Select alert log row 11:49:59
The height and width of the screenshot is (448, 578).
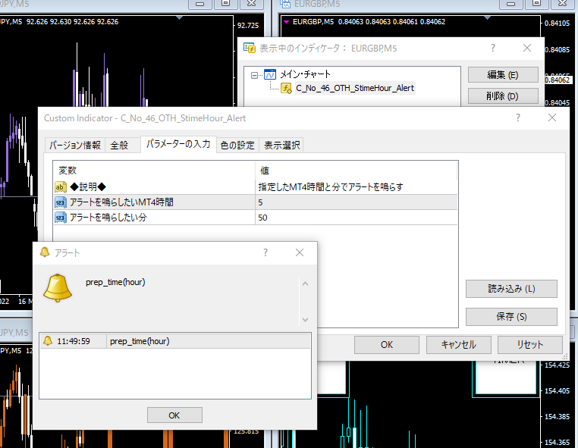click(175, 341)
